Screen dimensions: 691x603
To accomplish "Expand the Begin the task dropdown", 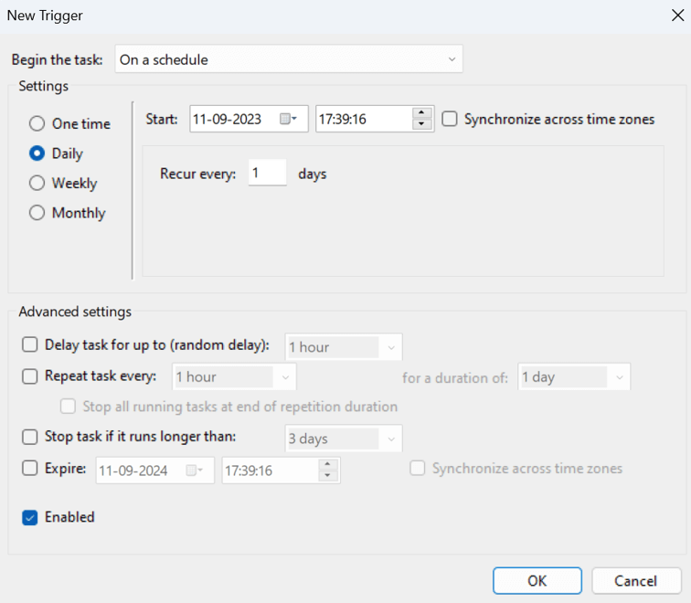I will coord(288,59).
